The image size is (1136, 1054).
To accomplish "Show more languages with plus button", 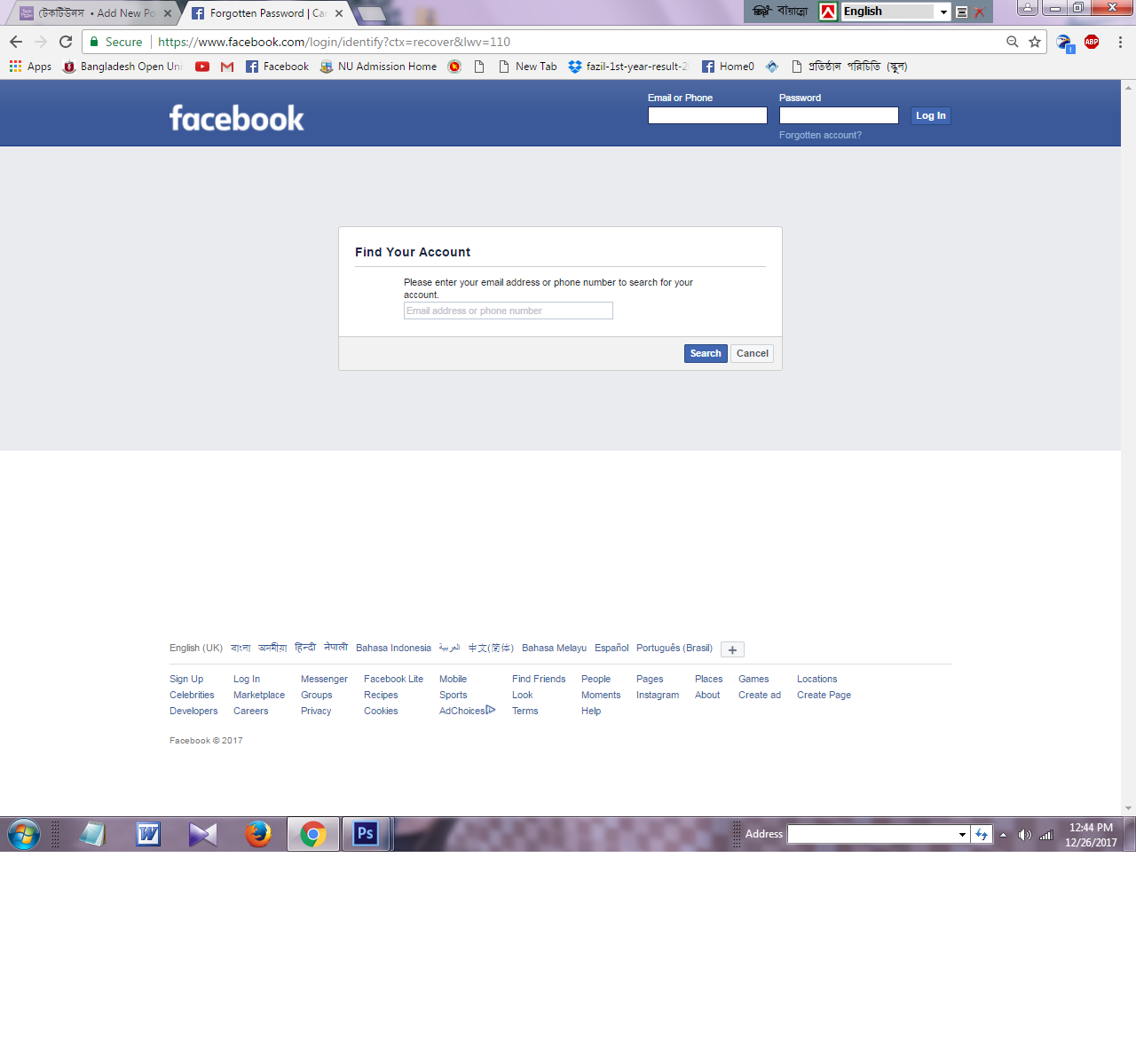I will pos(732,649).
